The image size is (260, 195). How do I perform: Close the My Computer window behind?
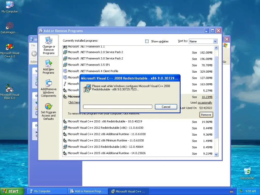(x=227, y=39)
